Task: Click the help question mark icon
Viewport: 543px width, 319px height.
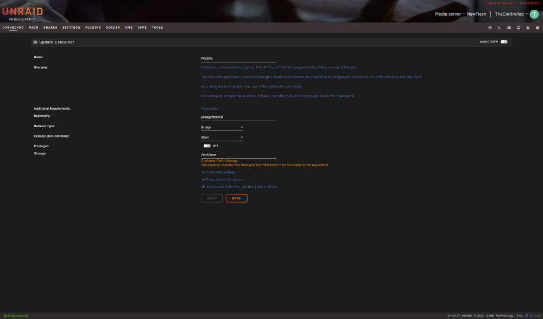Action: tap(538, 28)
